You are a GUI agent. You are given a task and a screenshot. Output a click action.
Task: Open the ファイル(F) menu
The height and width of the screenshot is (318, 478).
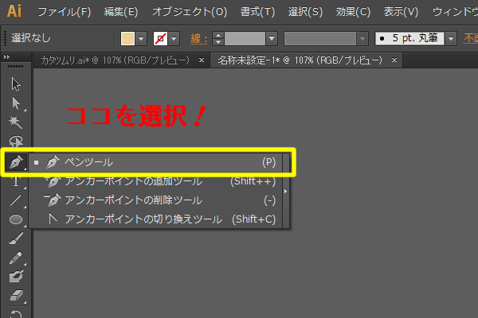(x=64, y=12)
